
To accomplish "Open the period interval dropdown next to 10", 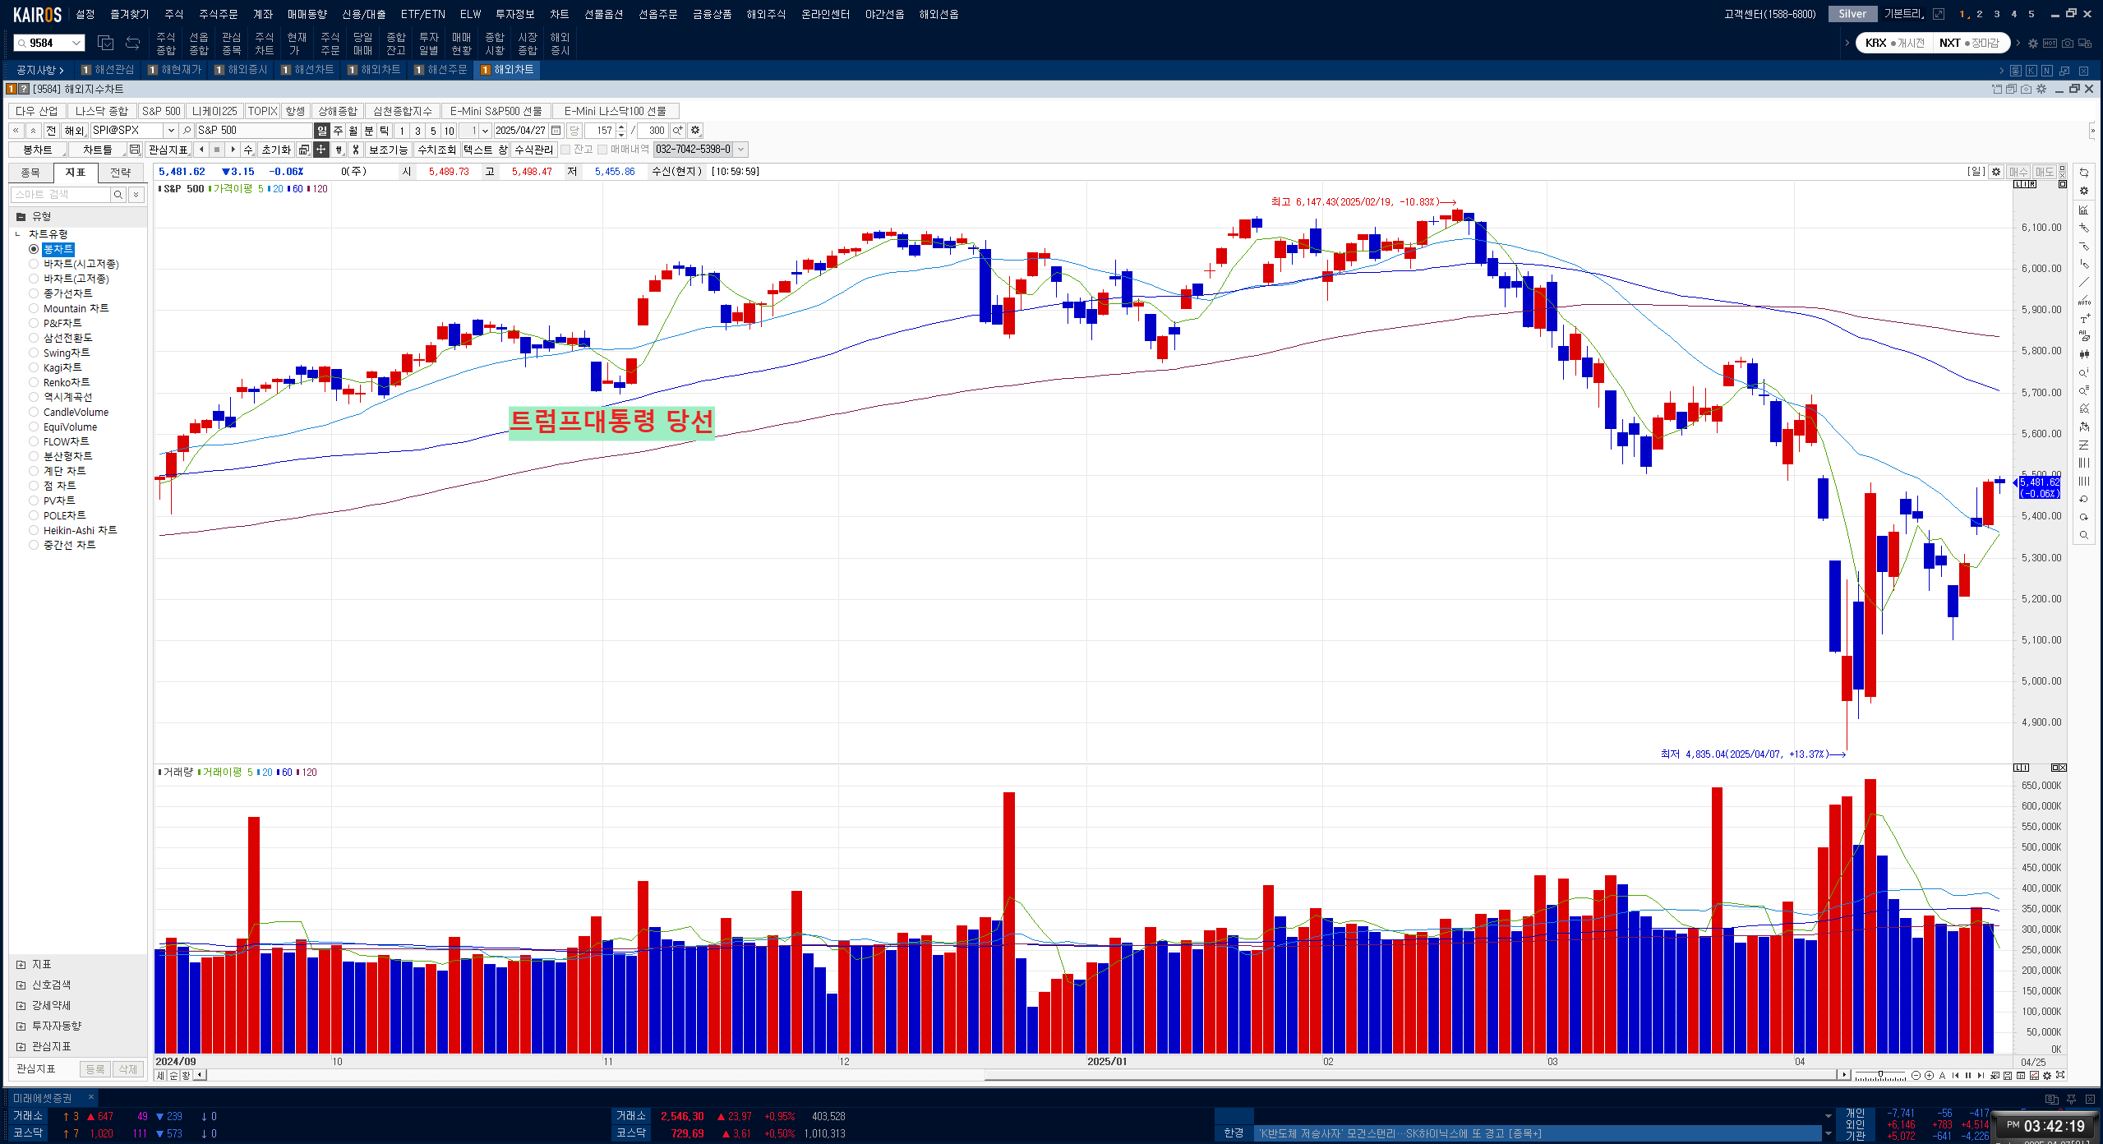I will click(x=485, y=131).
